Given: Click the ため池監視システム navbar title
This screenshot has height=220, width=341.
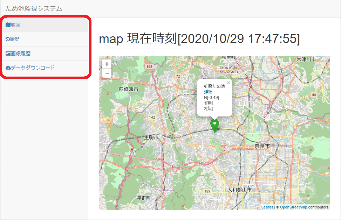Looking at the screenshot, I should [x=34, y=8].
